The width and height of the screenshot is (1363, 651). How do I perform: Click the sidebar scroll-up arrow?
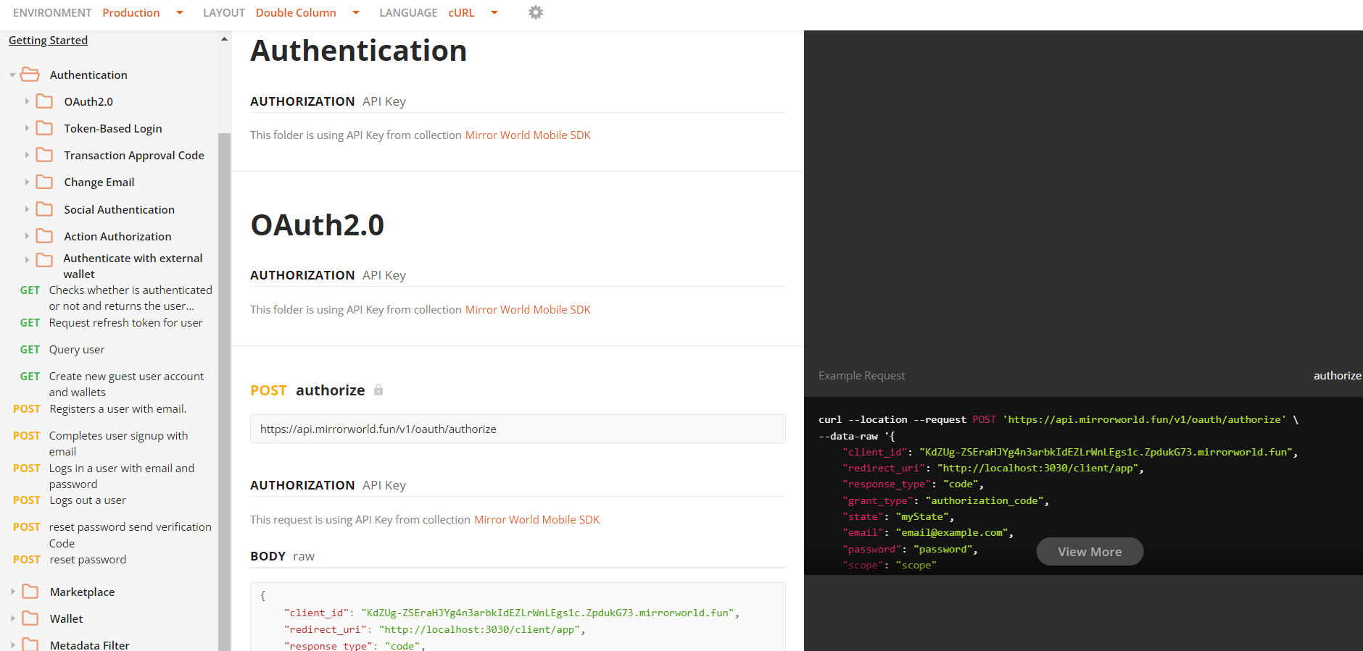[224, 39]
